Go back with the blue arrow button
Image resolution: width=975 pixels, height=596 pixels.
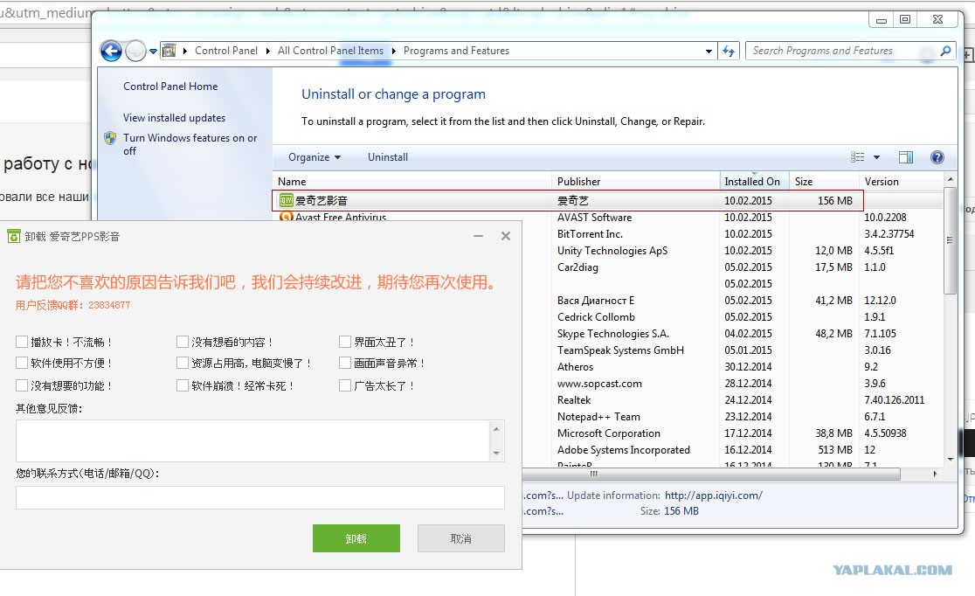[x=111, y=51]
